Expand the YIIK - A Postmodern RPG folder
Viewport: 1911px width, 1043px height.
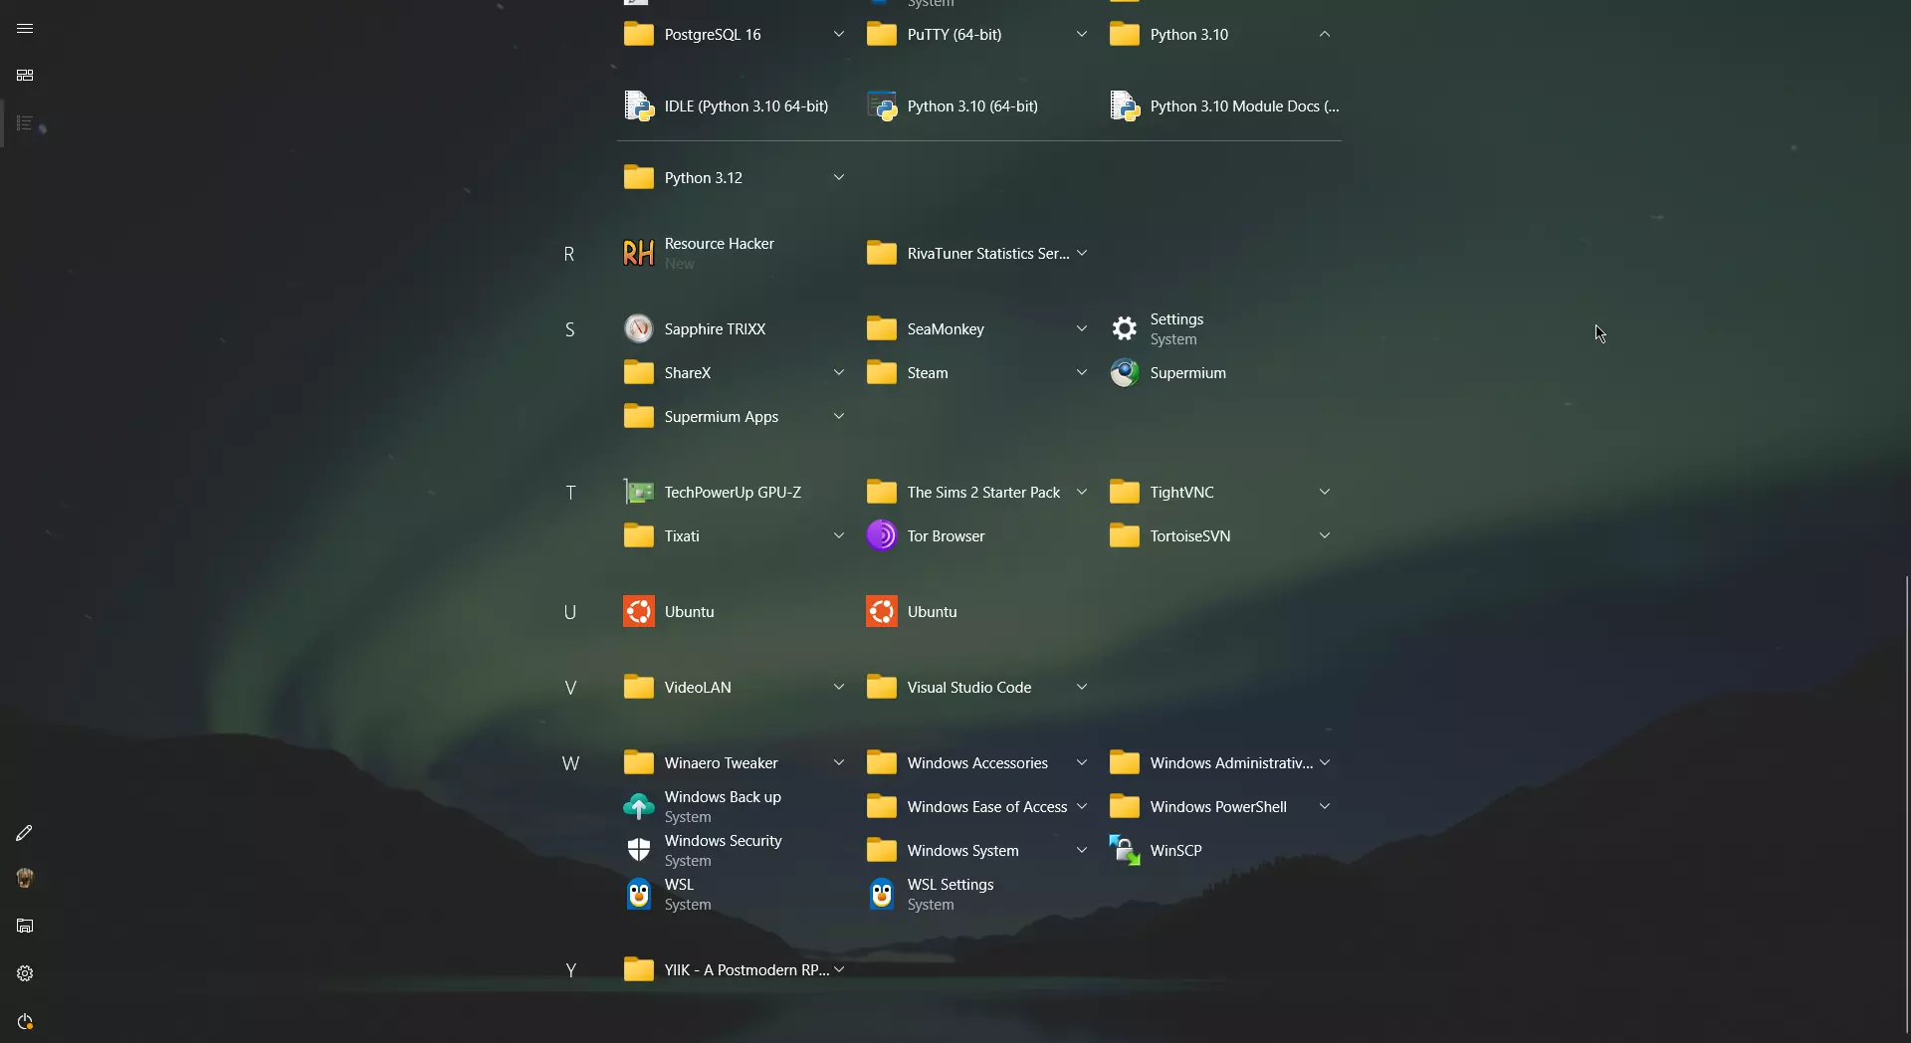pyautogui.click(x=735, y=969)
